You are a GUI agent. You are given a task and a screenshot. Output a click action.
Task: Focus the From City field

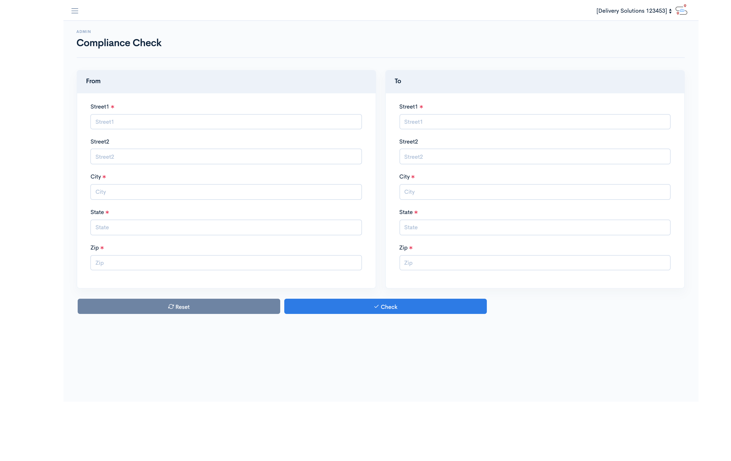click(x=226, y=192)
